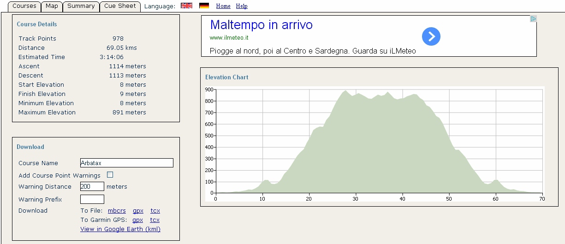
Task: Switch language to German via flag icon
Action: 204,6
